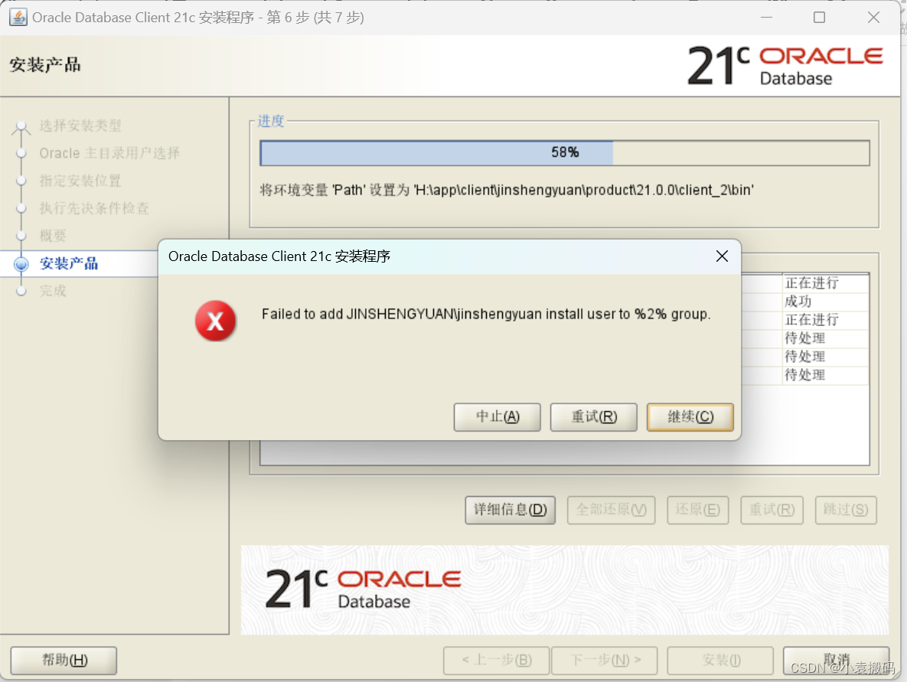Click the Retry 重试(R) button in error dialog
Viewport: 907px width, 682px height.
[593, 417]
